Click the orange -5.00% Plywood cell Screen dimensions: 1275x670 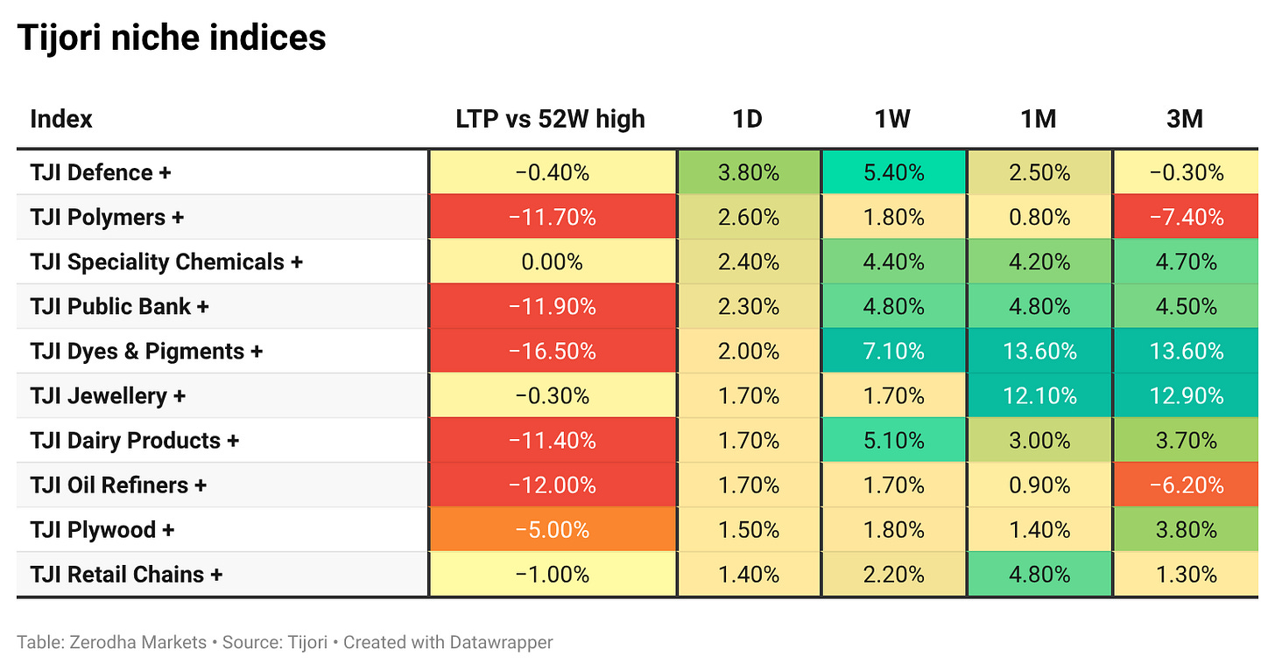pyautogui.click(x=553, y=529)
